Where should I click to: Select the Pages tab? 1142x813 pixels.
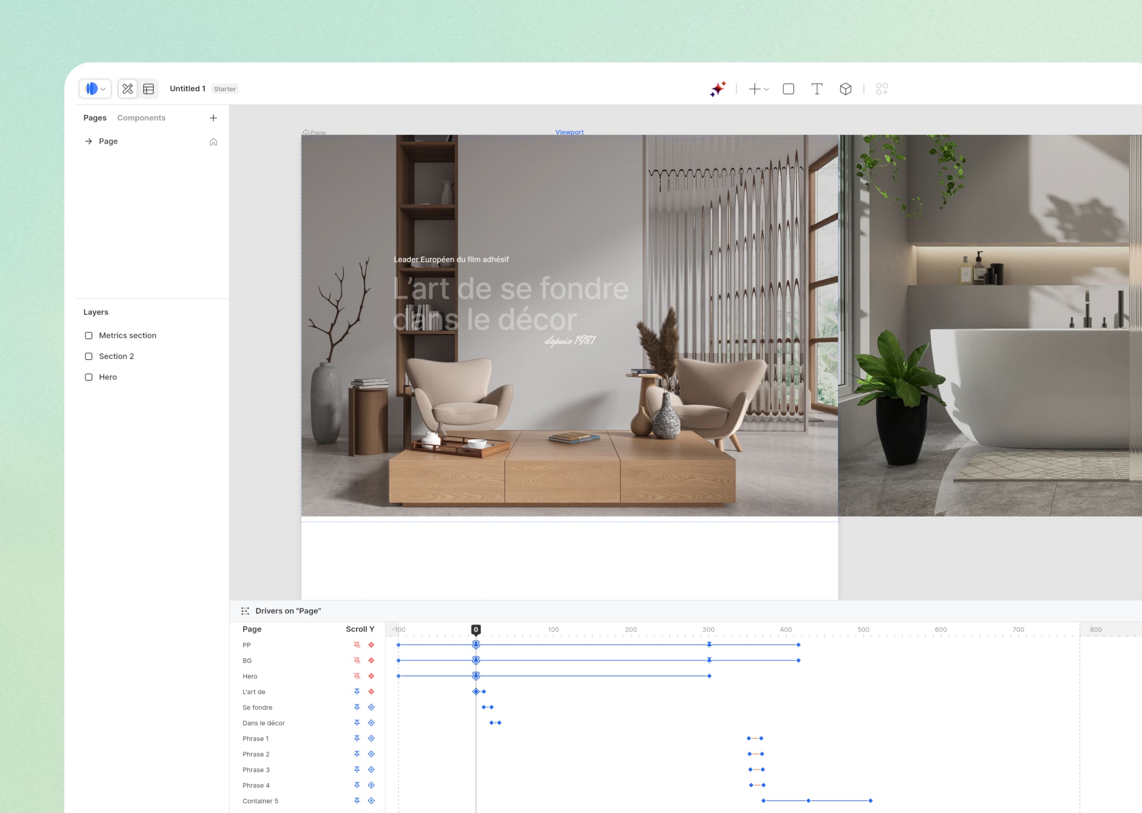95,118
